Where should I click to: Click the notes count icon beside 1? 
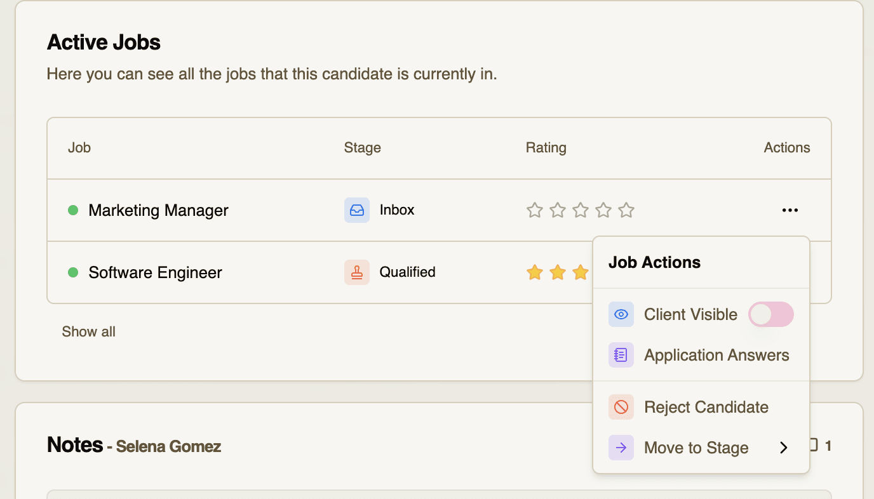coord(814,446)
